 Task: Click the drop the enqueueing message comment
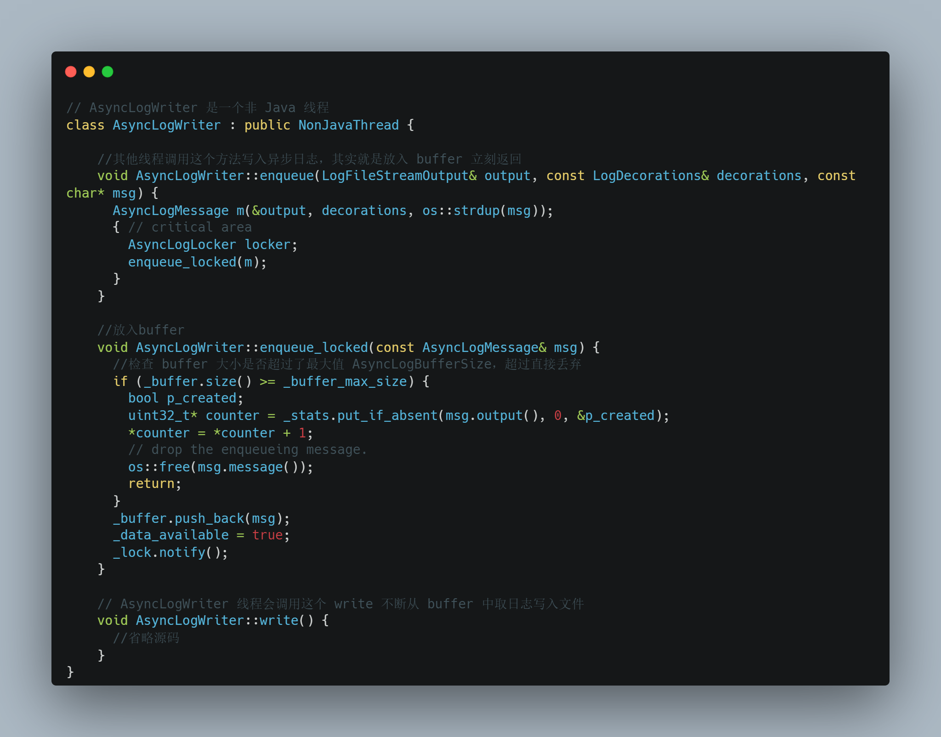pyautogui.click(x=247, y=449)
